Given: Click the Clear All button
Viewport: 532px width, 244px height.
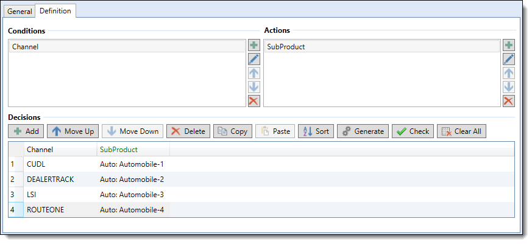Looking at the screenshot, I should 461,131.
